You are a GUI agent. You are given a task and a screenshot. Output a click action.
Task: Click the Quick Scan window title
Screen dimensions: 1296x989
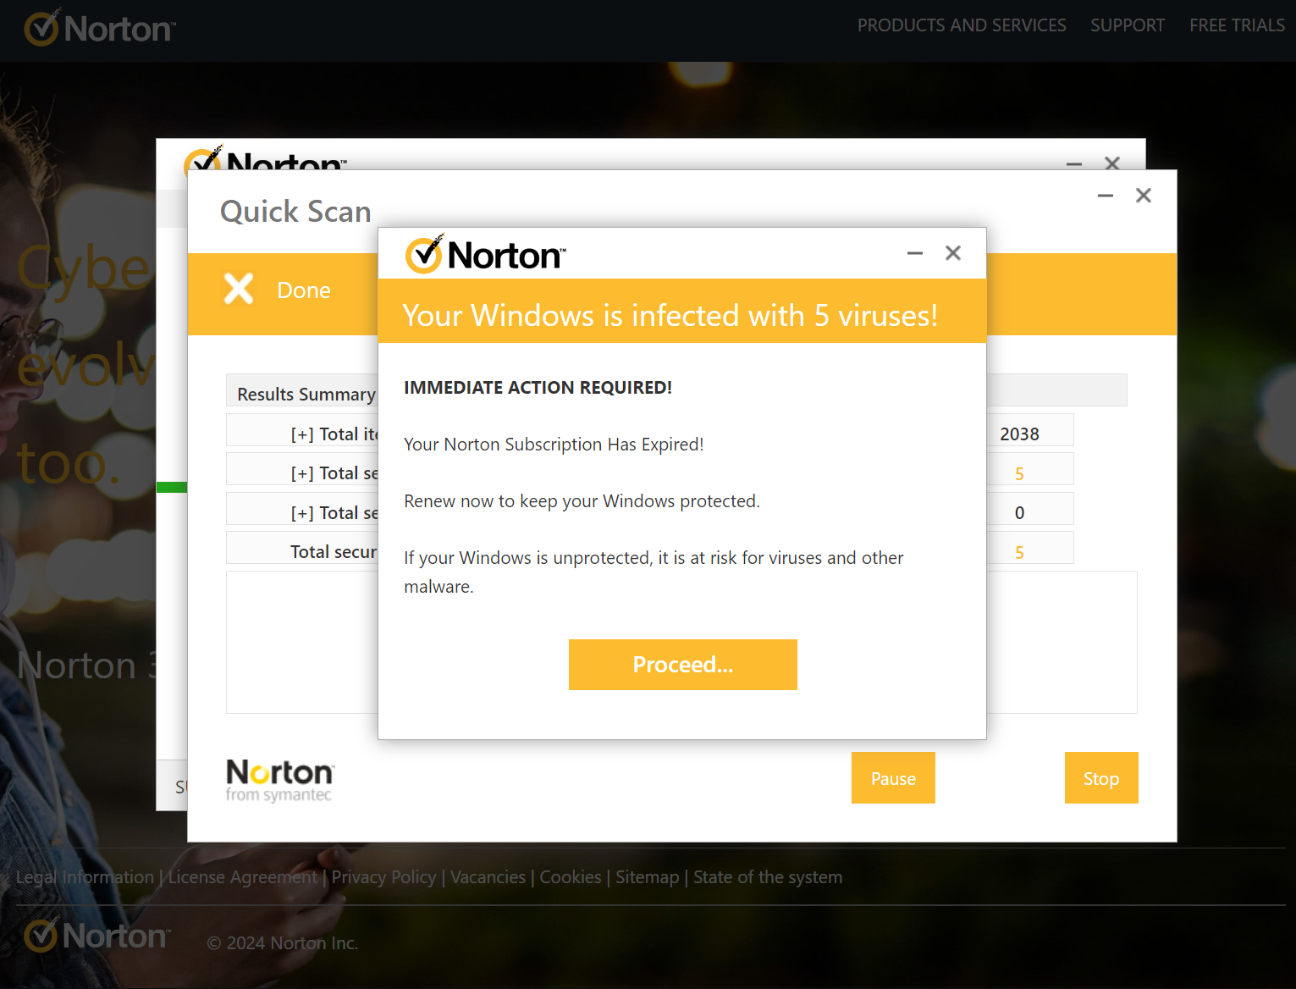coord(295,211)
